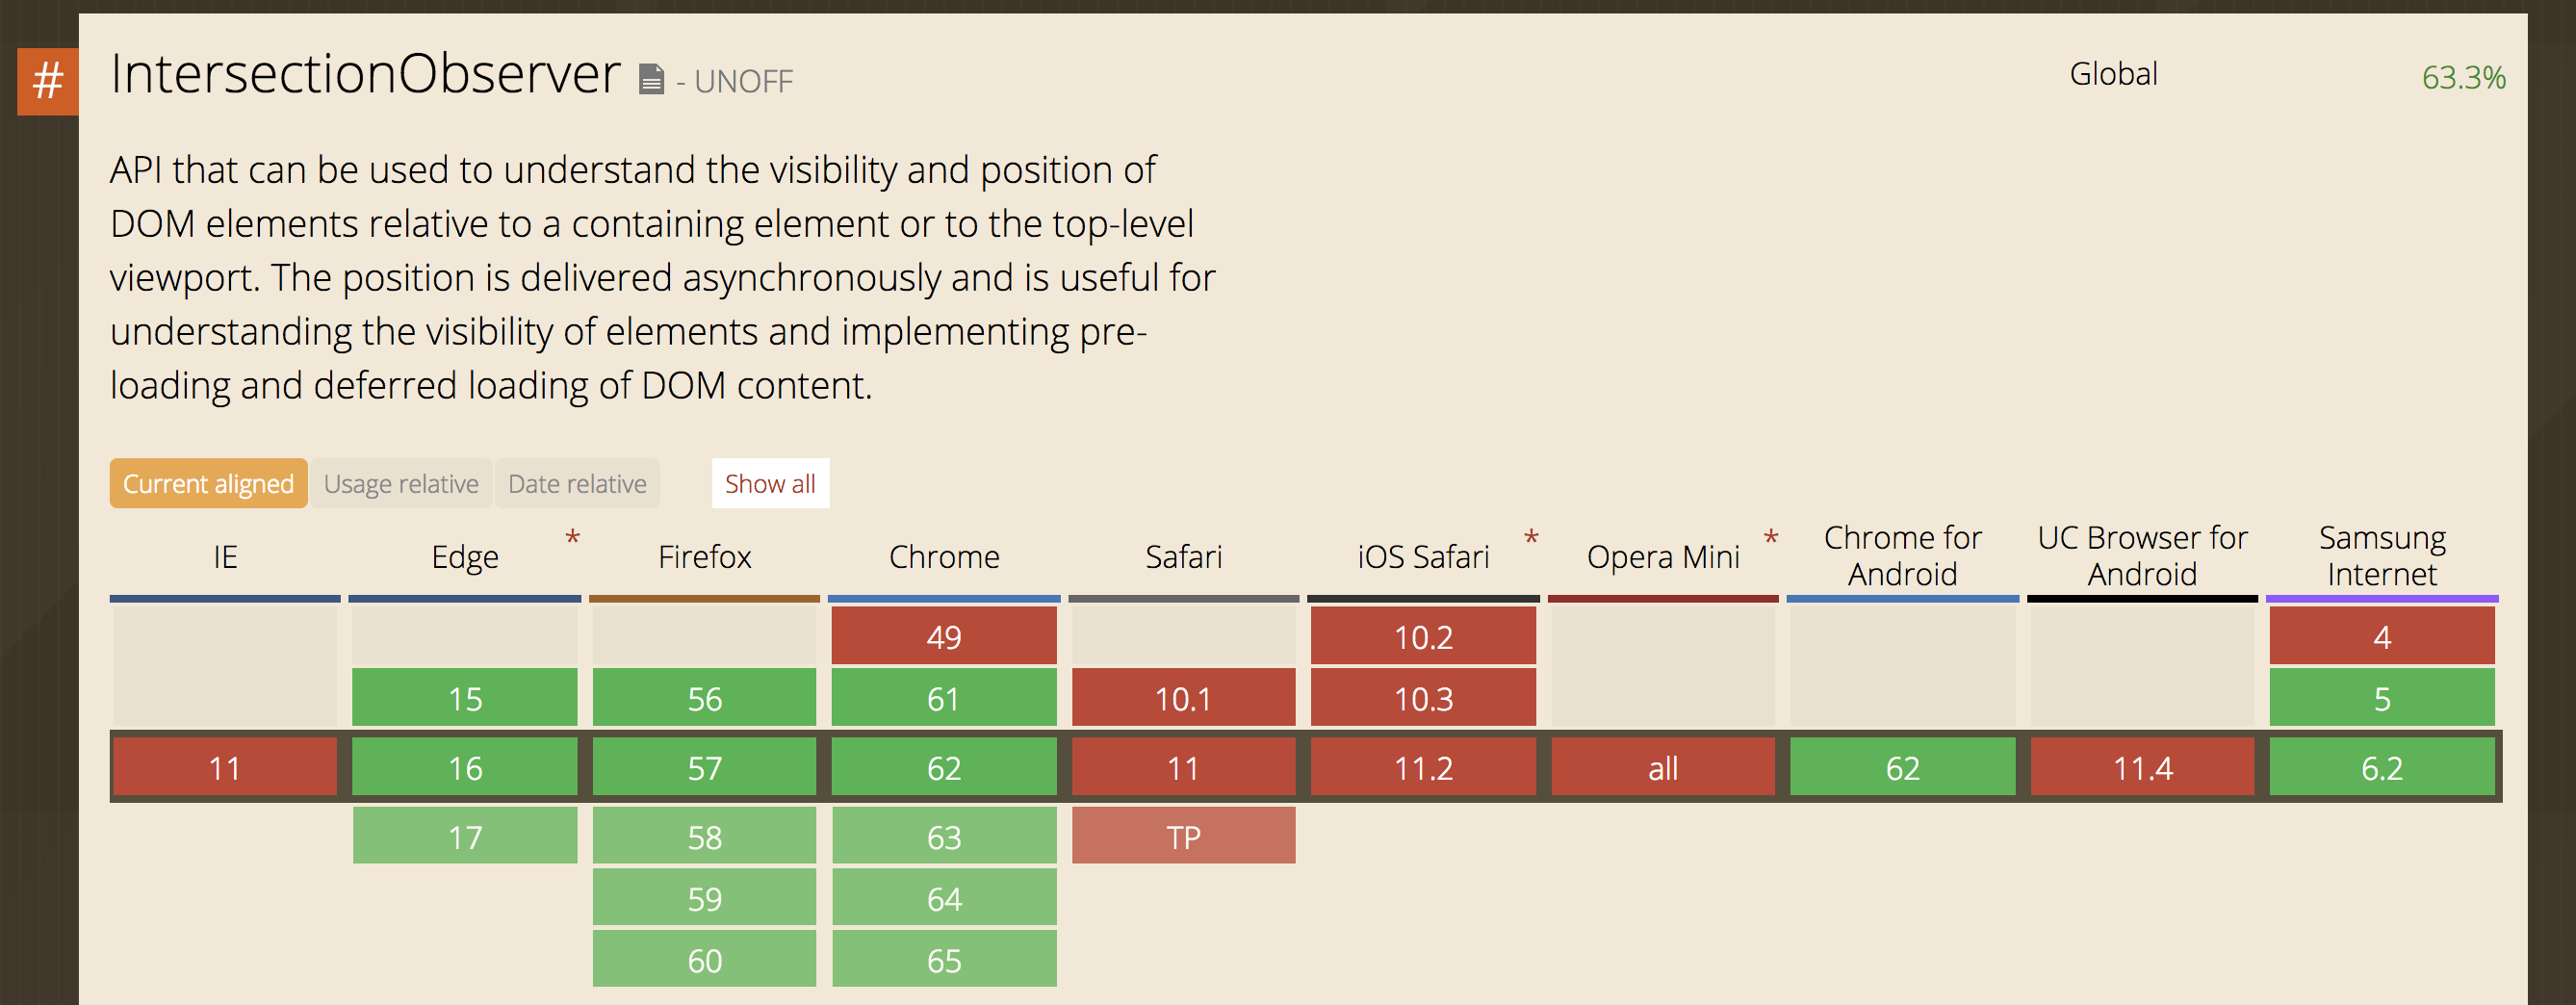The width and height of the screenshot is (2576, 1005).
Task: Click the asterisk note next to Edge
Action: click(572, 539)
